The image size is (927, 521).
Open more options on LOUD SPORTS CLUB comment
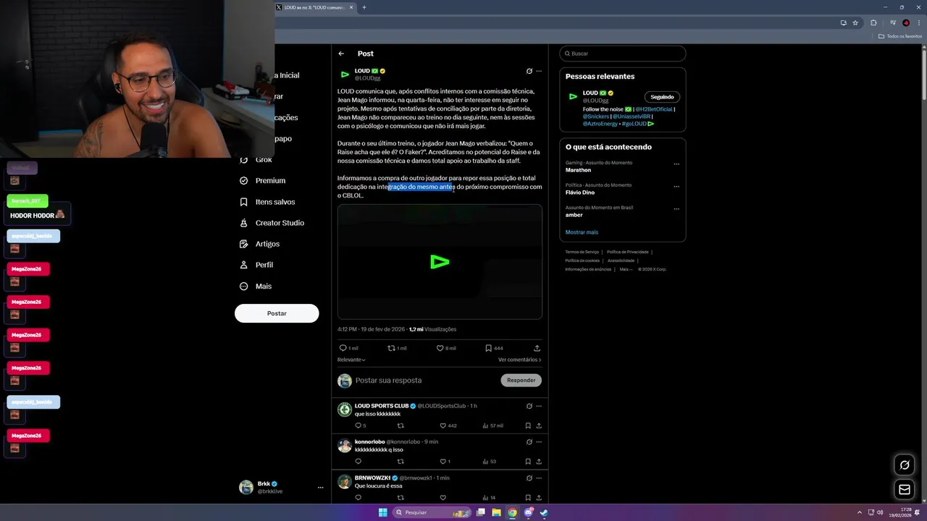click(x=538, y=406)
